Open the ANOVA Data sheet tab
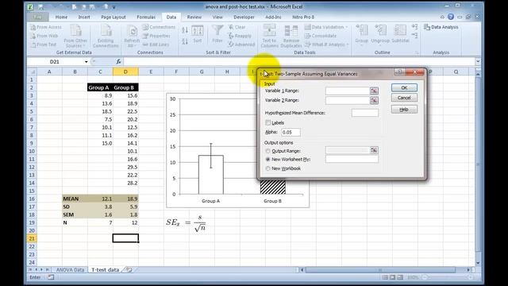Screen dimensions: 508x286 [x=70, y=270]
